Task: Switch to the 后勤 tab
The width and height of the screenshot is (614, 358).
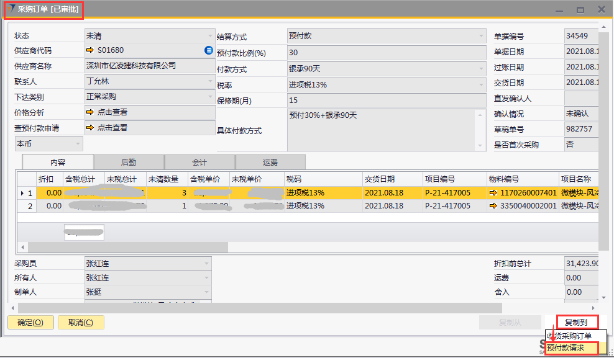Action: [129, 162]
